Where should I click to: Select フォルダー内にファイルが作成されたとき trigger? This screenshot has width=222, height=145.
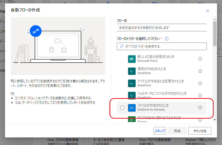click(162, 93)
